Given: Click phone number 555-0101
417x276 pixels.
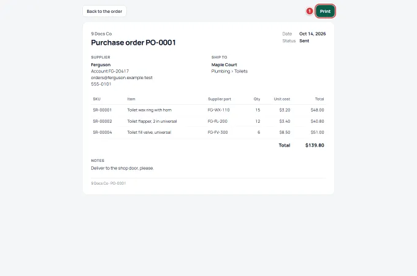Looking at the screenshot, I should click(x=101, y=84).
